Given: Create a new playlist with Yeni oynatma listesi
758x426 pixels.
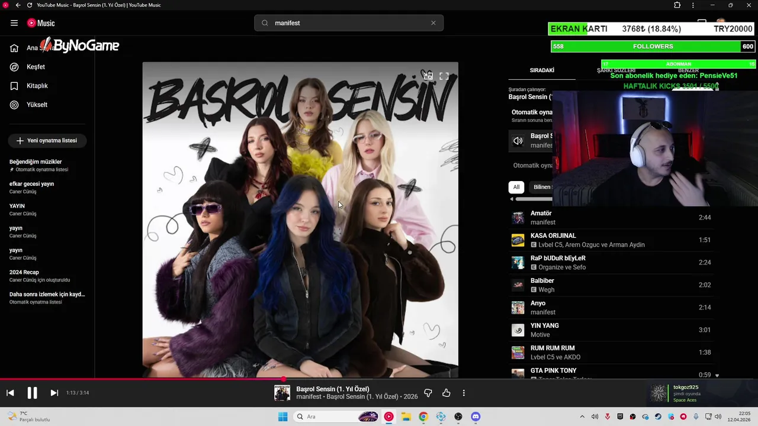Looking at the screenshot, I should 47,141.
